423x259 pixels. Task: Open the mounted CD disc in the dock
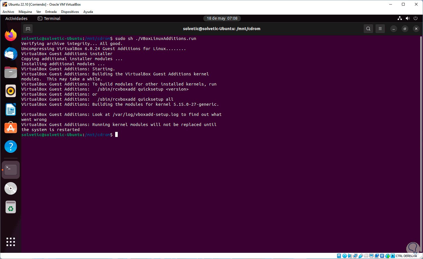point(11,188)
